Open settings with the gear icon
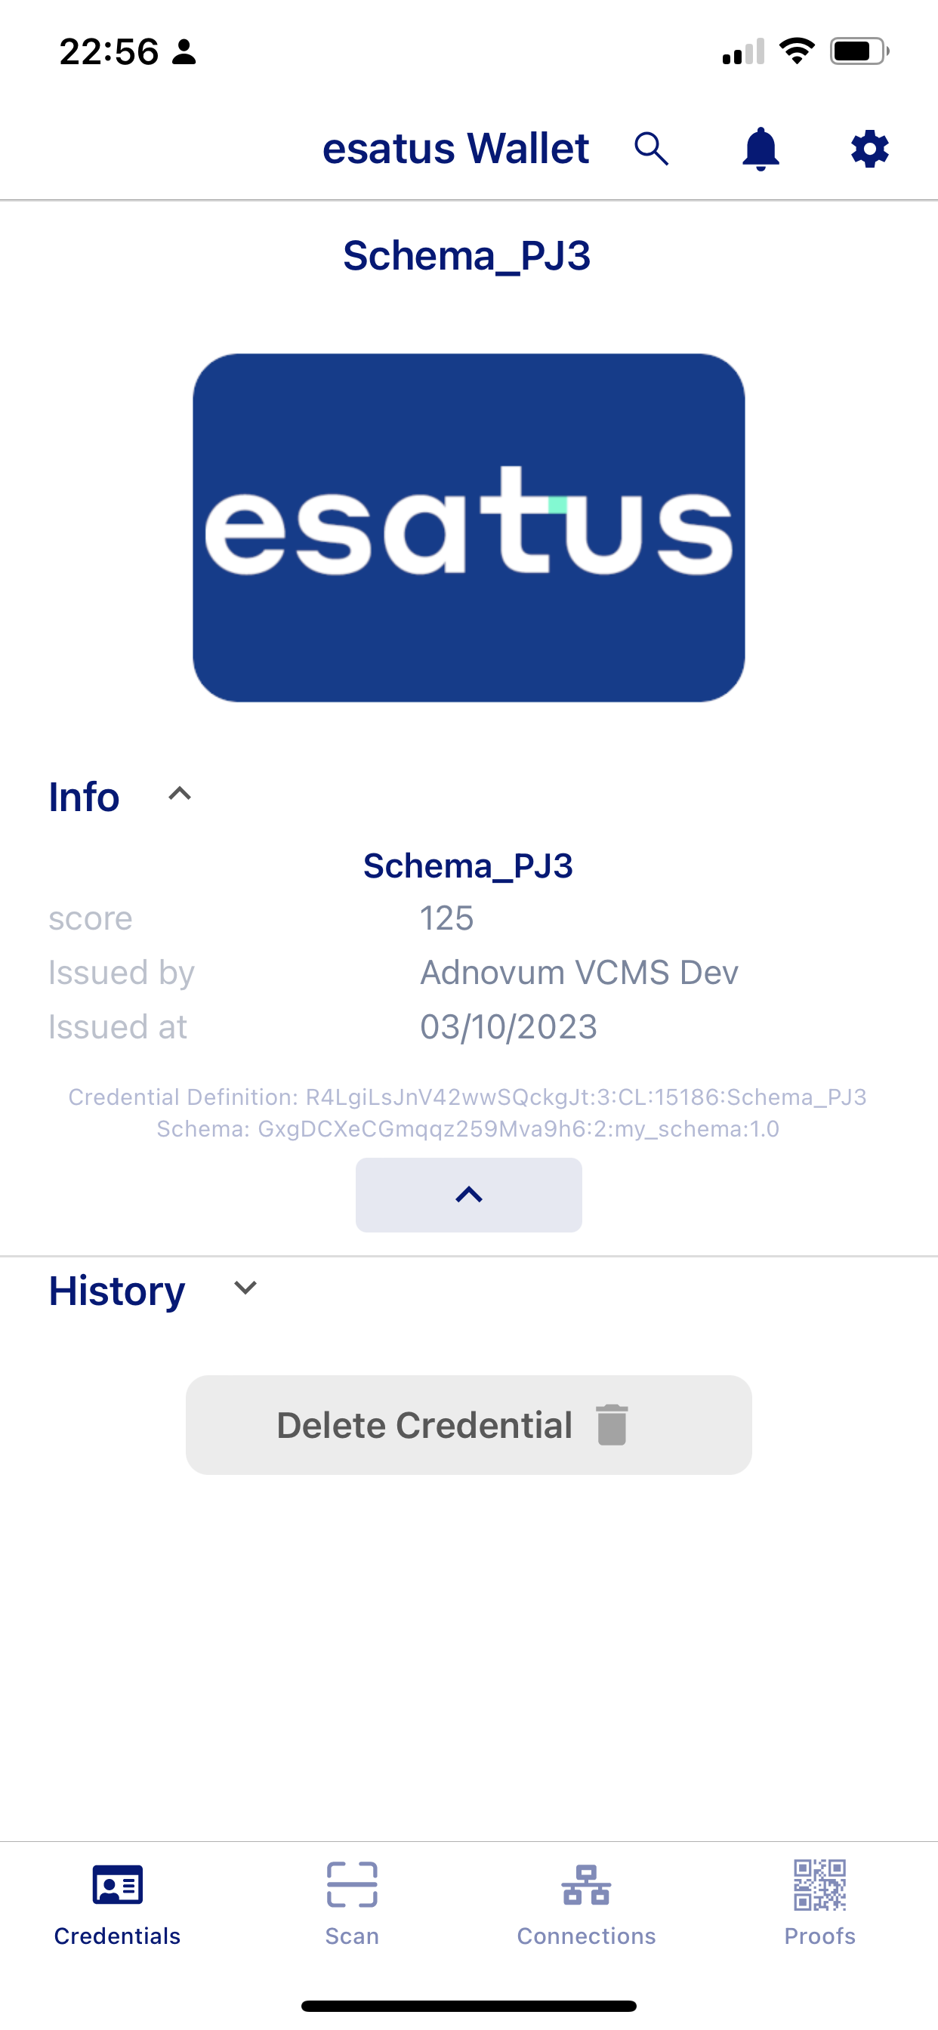This screenshot has width=938, height=2030. pos(868,148)
